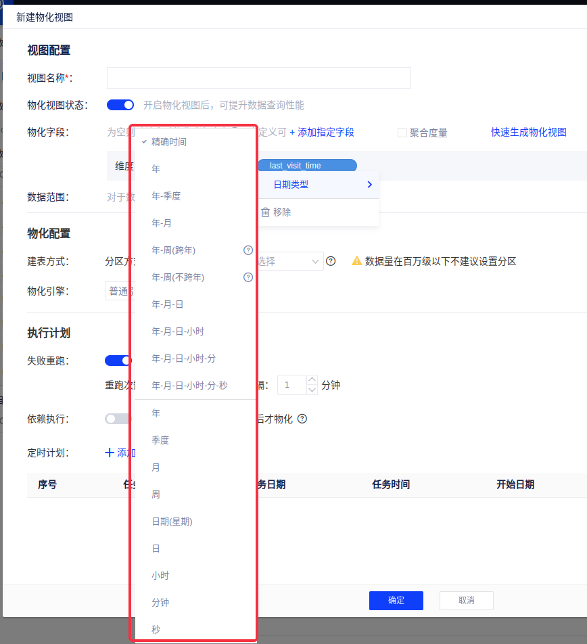Viewport: 587px width, 644px height.
Task: Click the trash icon next to 移除
Action: pyautogui.click(x=265, y=212)
